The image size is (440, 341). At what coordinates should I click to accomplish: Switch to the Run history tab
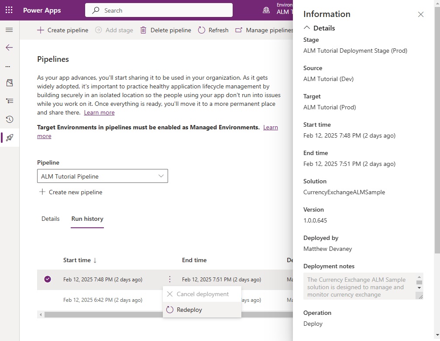87,219
